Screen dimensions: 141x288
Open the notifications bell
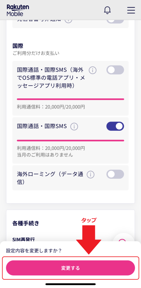(108, 10)
